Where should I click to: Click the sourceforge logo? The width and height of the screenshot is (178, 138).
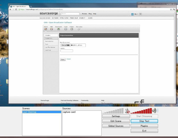tap(49, 14)
